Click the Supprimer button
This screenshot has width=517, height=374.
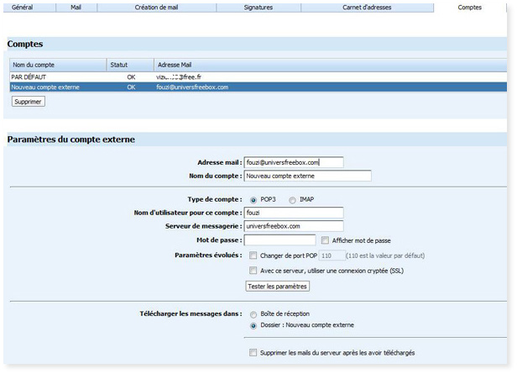(x=28, y=102)
